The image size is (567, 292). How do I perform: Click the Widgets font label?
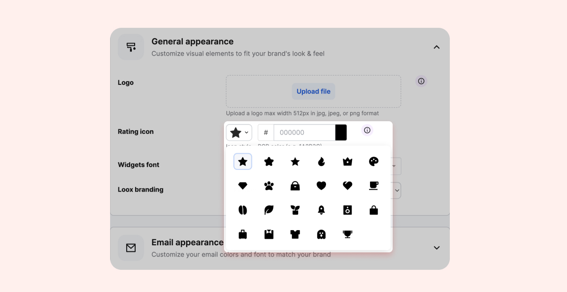point(138,165)
